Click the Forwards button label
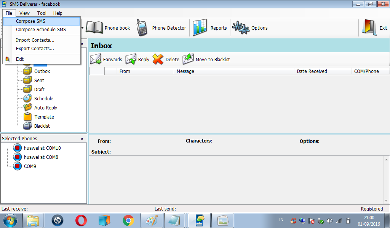The width and height of the screenshot is (390, 228). click(112, 60)
